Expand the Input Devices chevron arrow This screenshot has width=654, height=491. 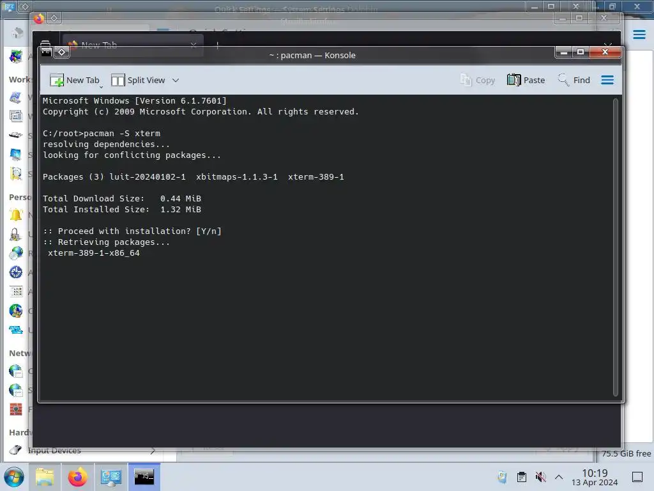click(153, 451)
